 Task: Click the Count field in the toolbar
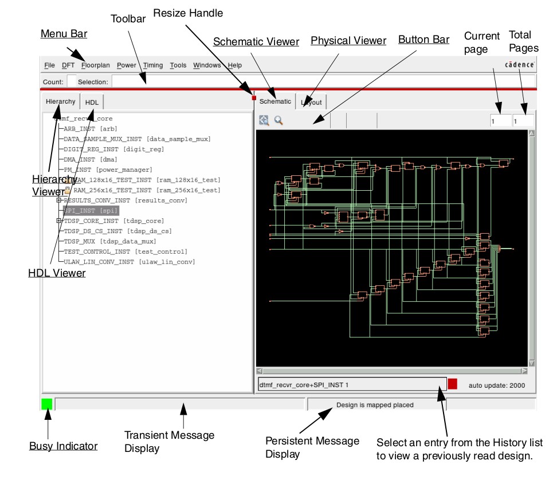pos(72,82)
